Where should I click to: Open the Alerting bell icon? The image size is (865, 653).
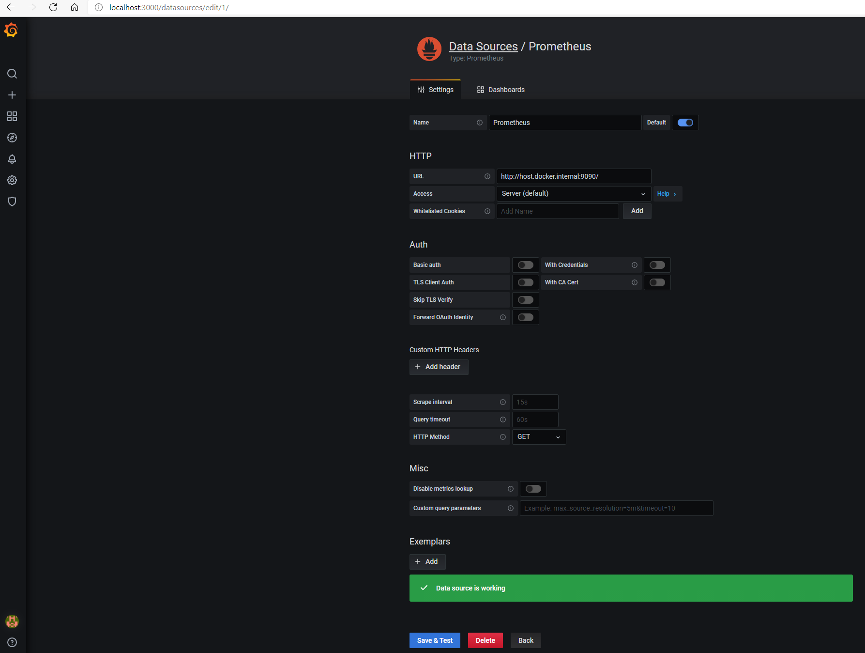12,159
